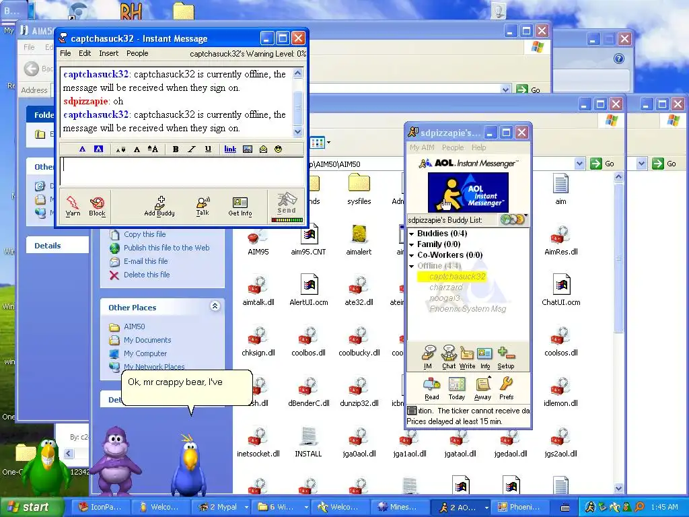689x517 pixels.
Task: Click the Read mail icon
Action: click(431, 388)
